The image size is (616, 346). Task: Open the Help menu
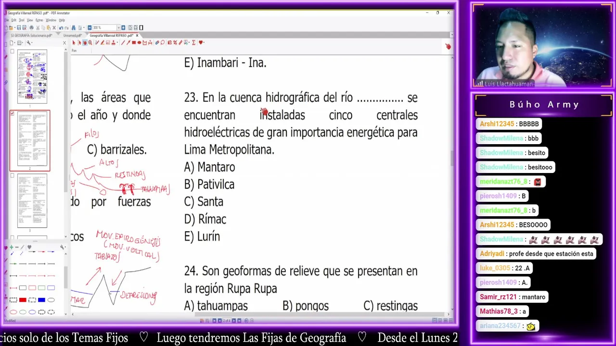62,20
